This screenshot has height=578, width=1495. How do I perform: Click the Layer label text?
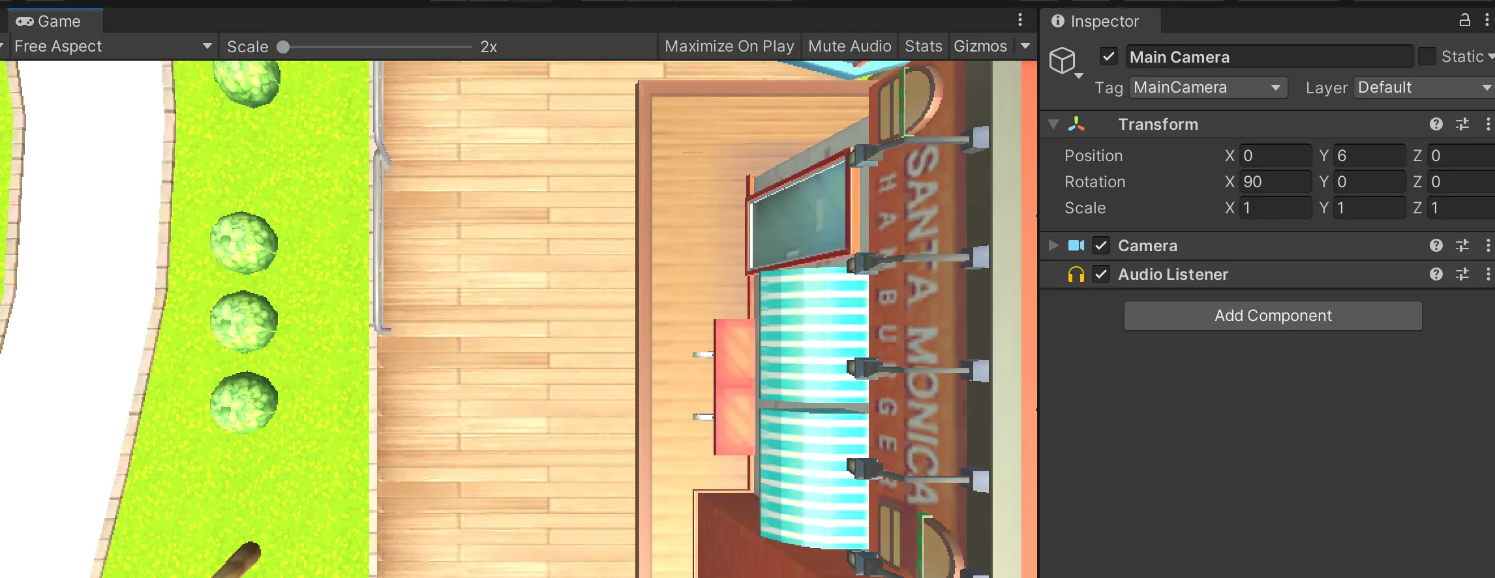click(1326, 88)
